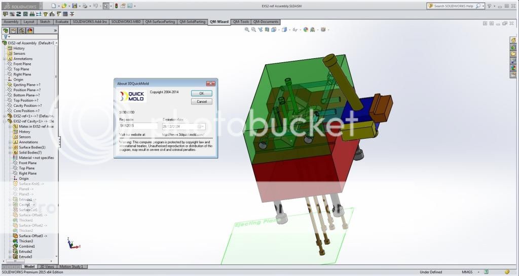This screenshot has width=519, height=276.
Task: Click the Reg code input field
Action: [138, 126]
